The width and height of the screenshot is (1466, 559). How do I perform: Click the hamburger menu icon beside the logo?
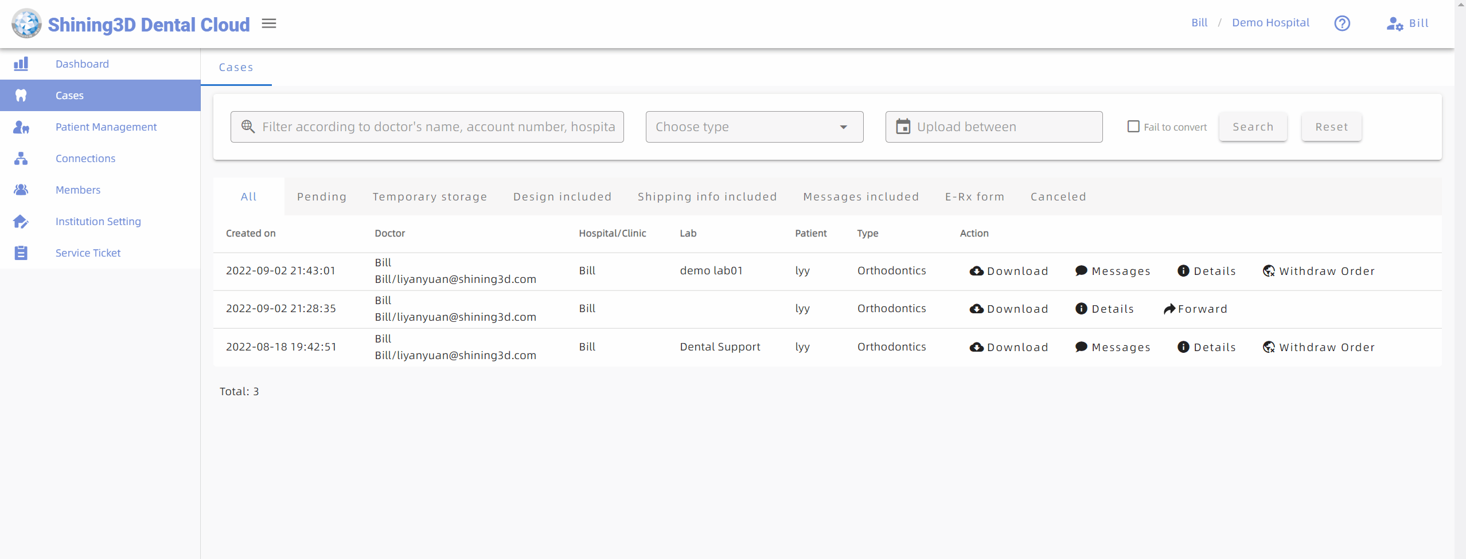click(269, 23)
